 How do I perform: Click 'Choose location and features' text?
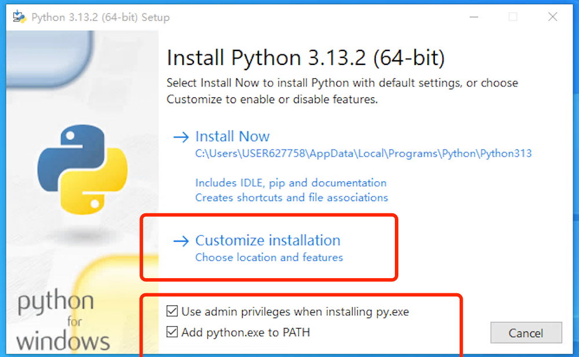[269, 257]
